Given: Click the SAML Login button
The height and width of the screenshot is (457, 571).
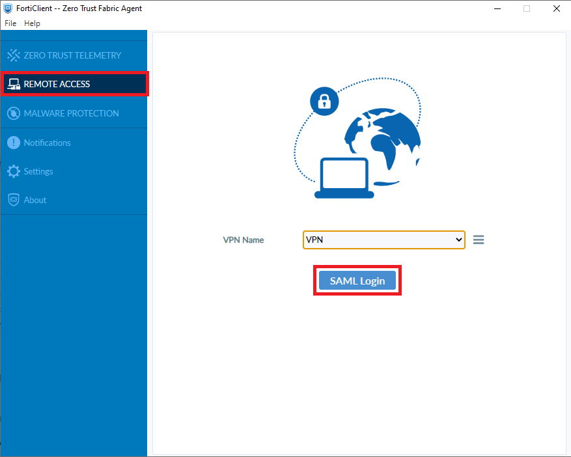Looking at the screenshot, I should (357, 281).
